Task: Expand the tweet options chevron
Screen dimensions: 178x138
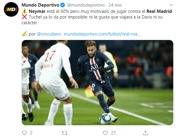Action: 171,5
